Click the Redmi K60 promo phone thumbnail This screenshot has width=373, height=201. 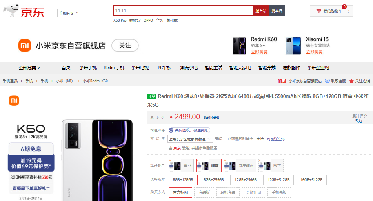click(x=239, y=46)
